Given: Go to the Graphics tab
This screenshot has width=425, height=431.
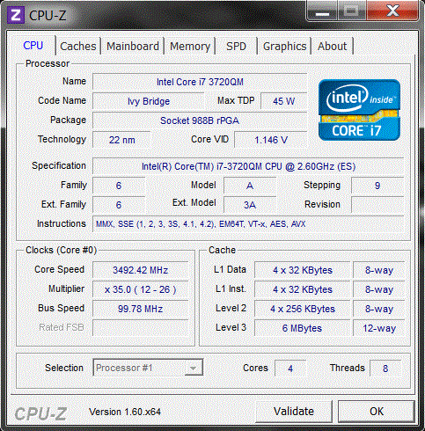Looking at the screenshot, I should (284, 47).
